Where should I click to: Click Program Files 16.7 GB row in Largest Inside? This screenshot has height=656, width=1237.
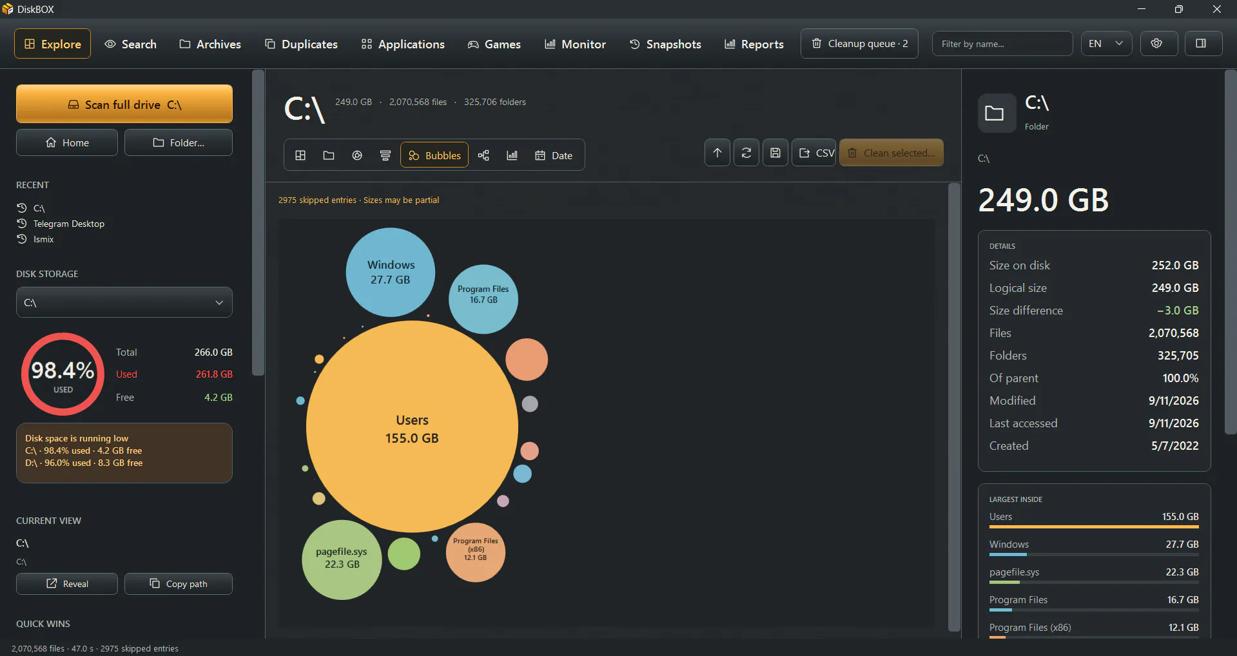pyautogui.click(x=1094, y=603)
